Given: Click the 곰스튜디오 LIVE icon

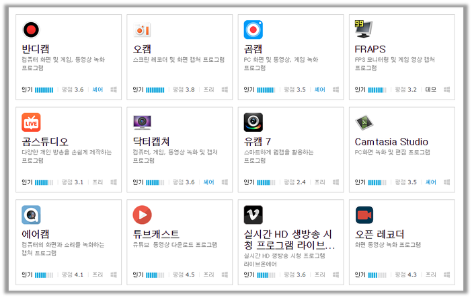Looking at the screenshot, I should (x=31, y=122).
